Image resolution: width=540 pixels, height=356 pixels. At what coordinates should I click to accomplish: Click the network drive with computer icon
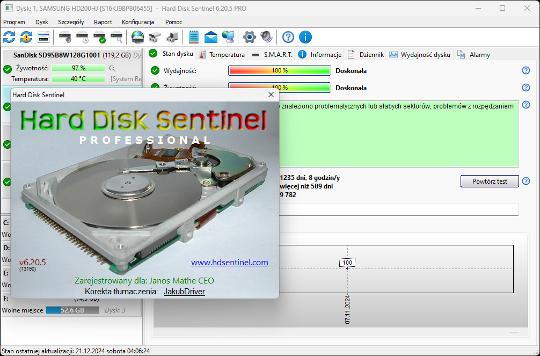click(x=172, y=37)
